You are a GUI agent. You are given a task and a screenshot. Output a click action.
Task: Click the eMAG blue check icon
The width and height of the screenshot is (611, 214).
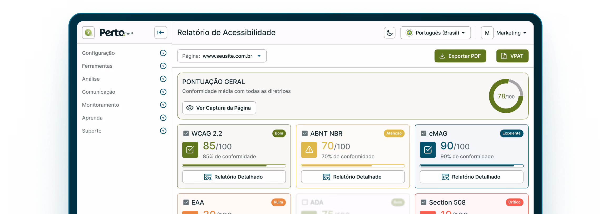coord(428,150)
